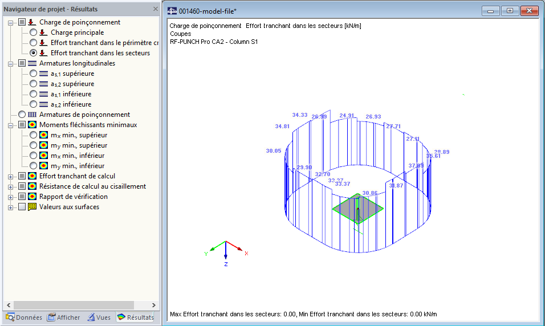Click the reinforcement icon beside Armatures longitudinales
The width and height of the screenshot is (545, 326).
point(32,63)
